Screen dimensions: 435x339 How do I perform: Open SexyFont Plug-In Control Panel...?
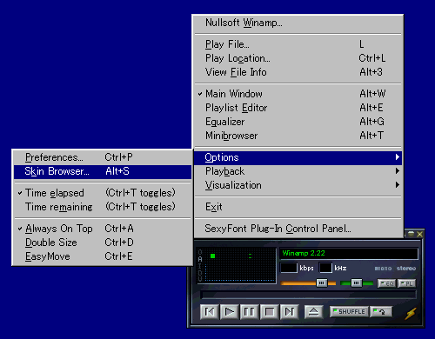click(x=298, y=229)
